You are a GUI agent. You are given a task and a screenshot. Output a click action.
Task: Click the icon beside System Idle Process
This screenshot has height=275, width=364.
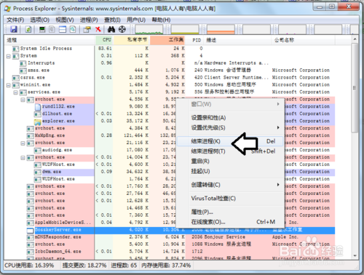point(16,49)
